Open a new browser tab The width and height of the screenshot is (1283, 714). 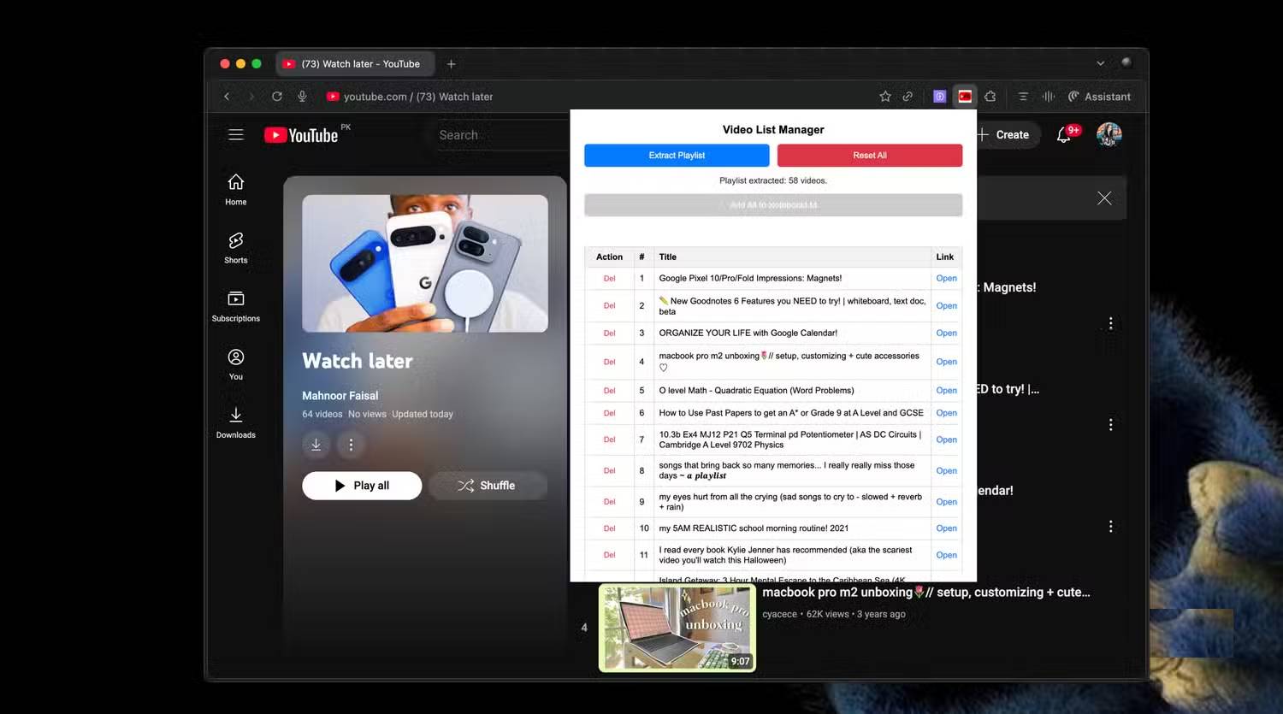pos(451,64)
